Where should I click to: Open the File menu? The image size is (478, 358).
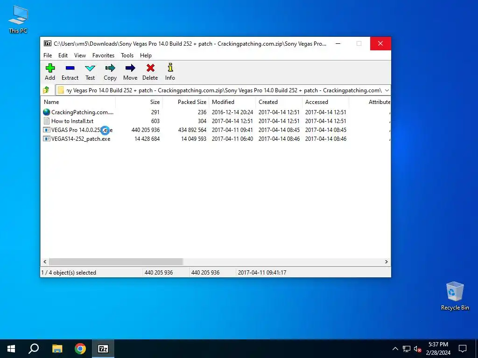48,55
